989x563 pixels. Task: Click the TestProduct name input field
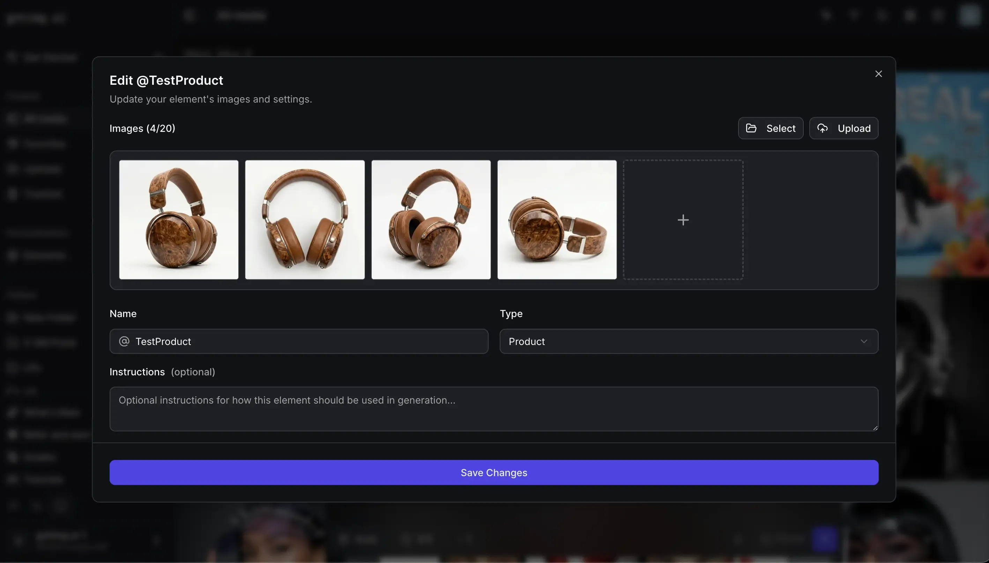299,341
